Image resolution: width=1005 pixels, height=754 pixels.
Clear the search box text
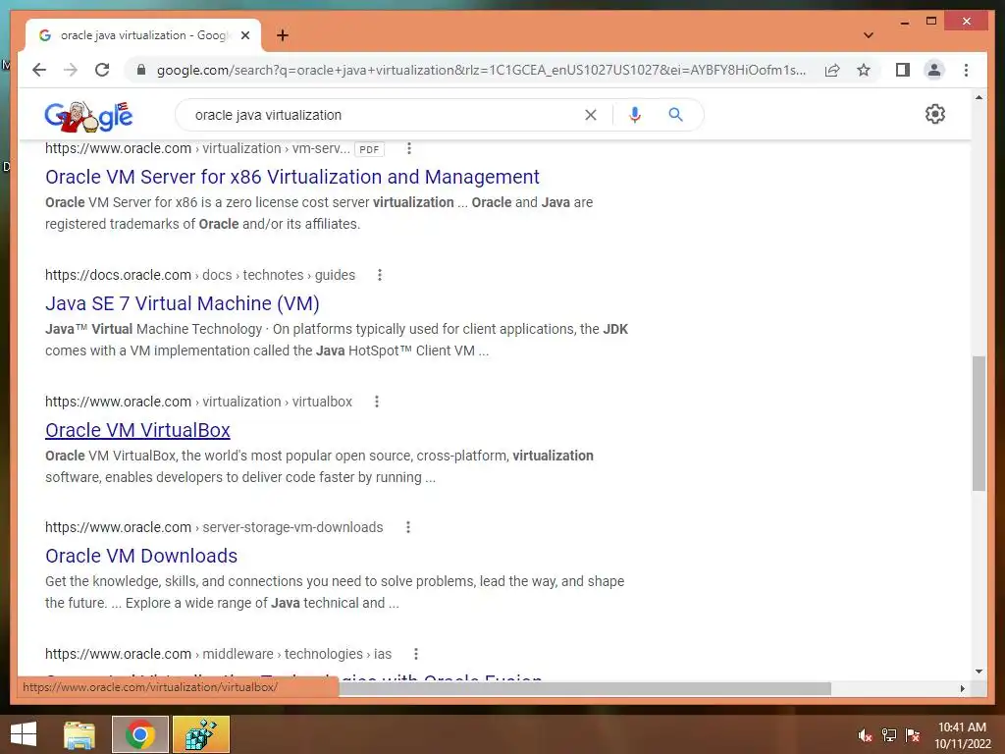[x=590, y=115]
